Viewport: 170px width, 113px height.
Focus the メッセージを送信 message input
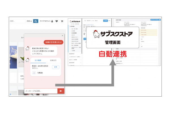41,91
